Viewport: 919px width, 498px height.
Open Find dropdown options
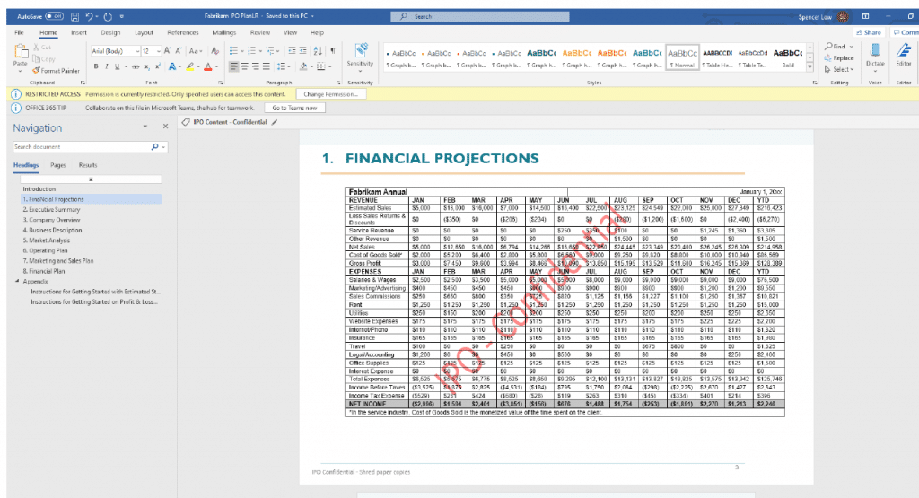point(852,47)
